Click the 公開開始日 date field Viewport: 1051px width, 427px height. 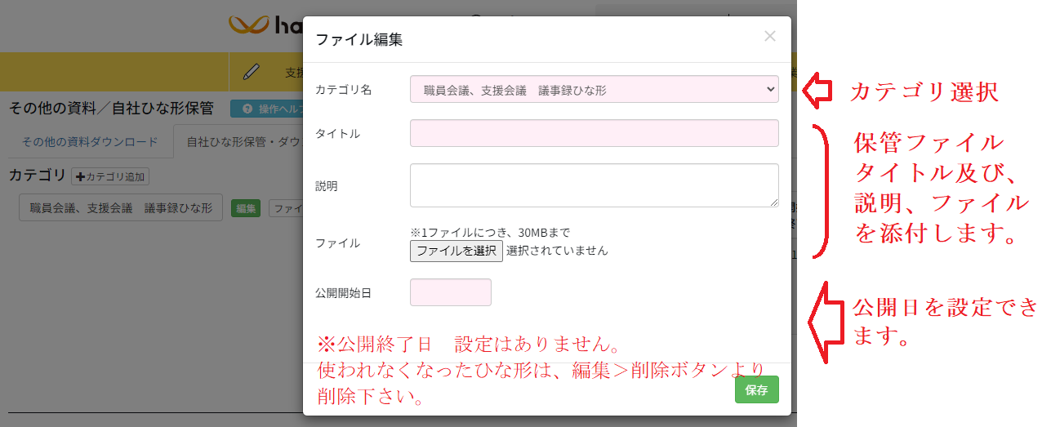450,292
